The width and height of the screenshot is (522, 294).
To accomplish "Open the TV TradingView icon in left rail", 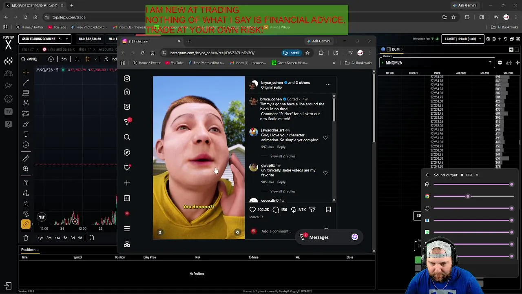I will (8, 111).
